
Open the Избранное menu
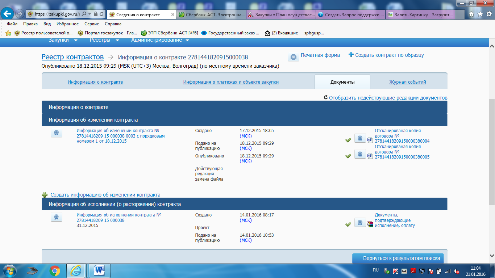68,24
